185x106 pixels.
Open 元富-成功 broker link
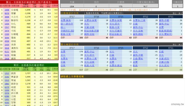coord(164,58)
